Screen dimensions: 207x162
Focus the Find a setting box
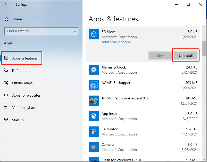click(x=39, y=31)
